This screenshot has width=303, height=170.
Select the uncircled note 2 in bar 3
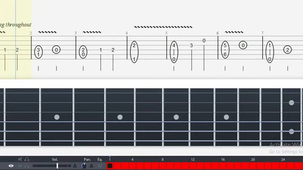pyautogui.click(x=113, y=50)
